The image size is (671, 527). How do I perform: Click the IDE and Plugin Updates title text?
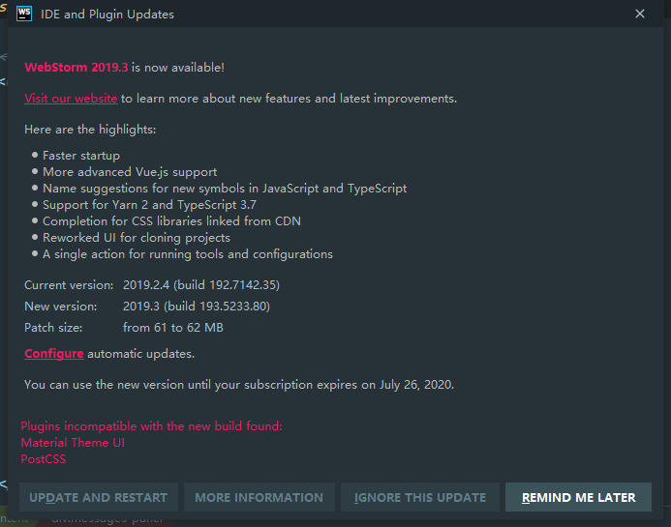click(107, 15)
